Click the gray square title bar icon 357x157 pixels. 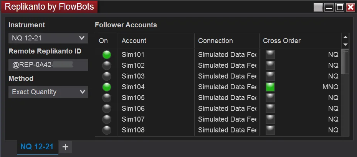[318, 7]
